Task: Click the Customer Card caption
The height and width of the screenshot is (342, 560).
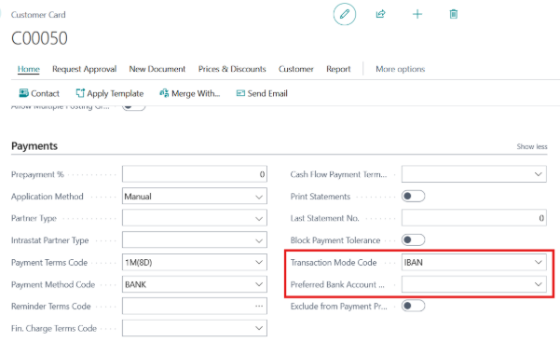Action: coord(38,15)
